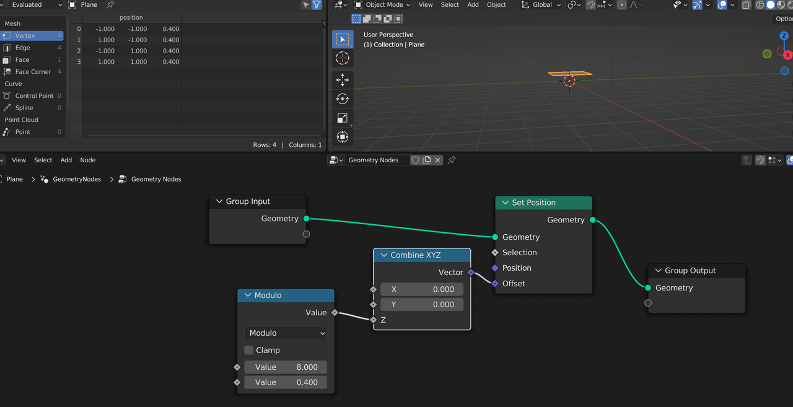
Task: Set selection mode to invert
Action: coord(388,19)
